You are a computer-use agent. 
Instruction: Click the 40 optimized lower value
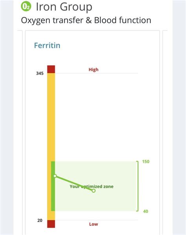(x=146, y=211)
